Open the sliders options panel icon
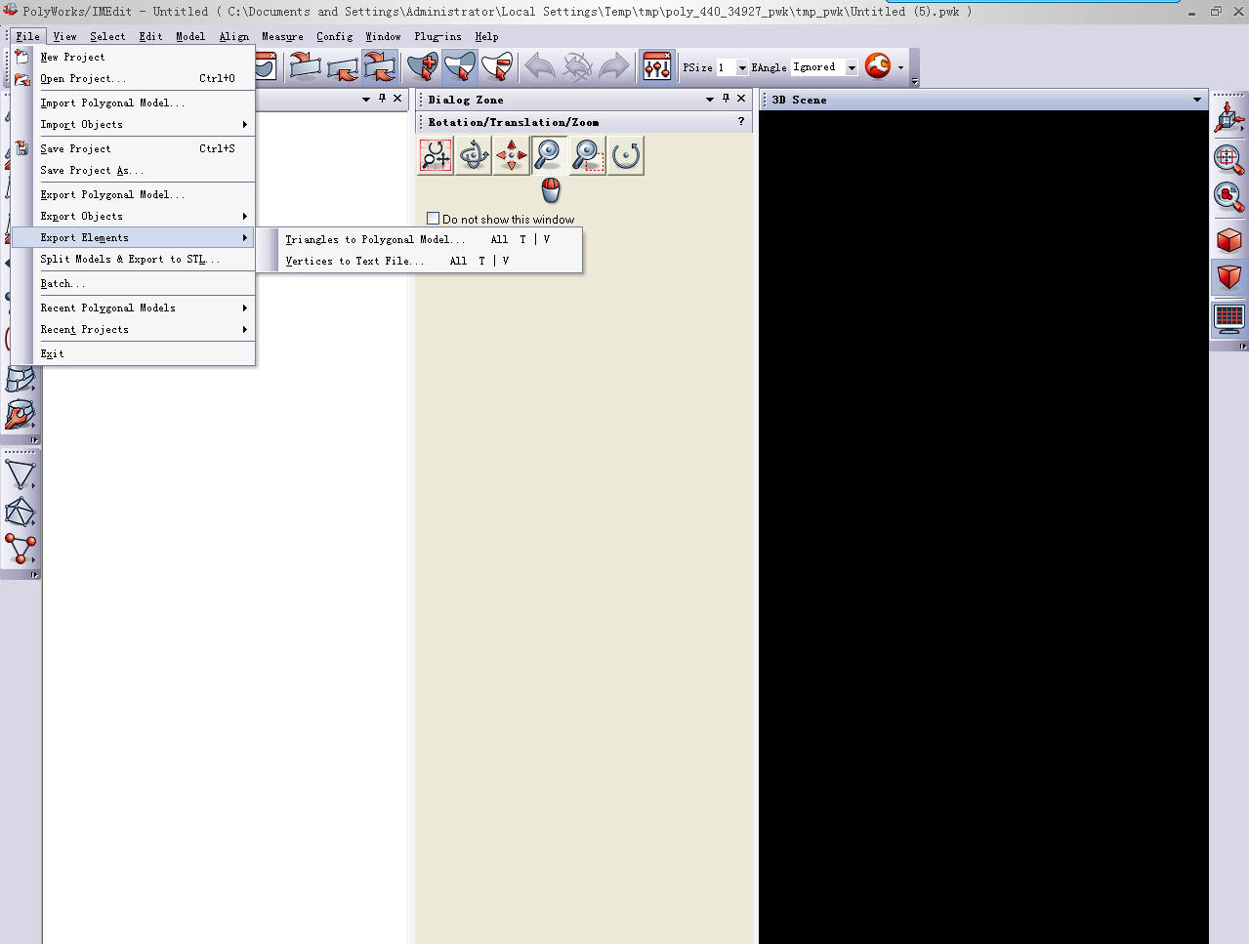 click(657, 67)
